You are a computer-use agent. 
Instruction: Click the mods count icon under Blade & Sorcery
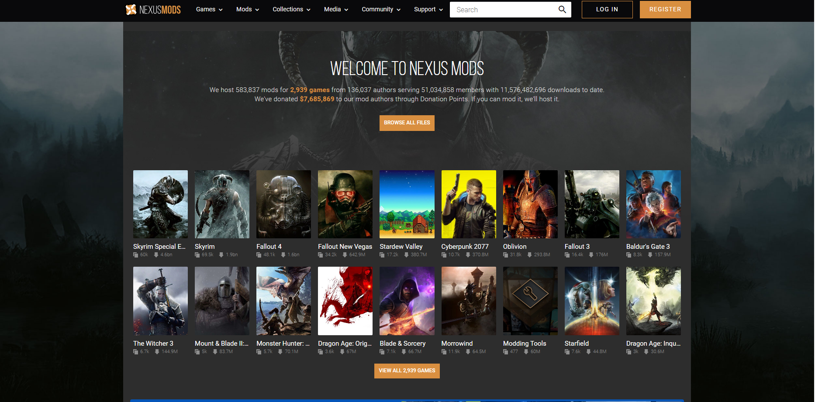coord(382,352)
